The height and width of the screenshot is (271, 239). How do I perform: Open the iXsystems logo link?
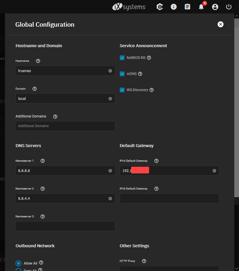129,7
